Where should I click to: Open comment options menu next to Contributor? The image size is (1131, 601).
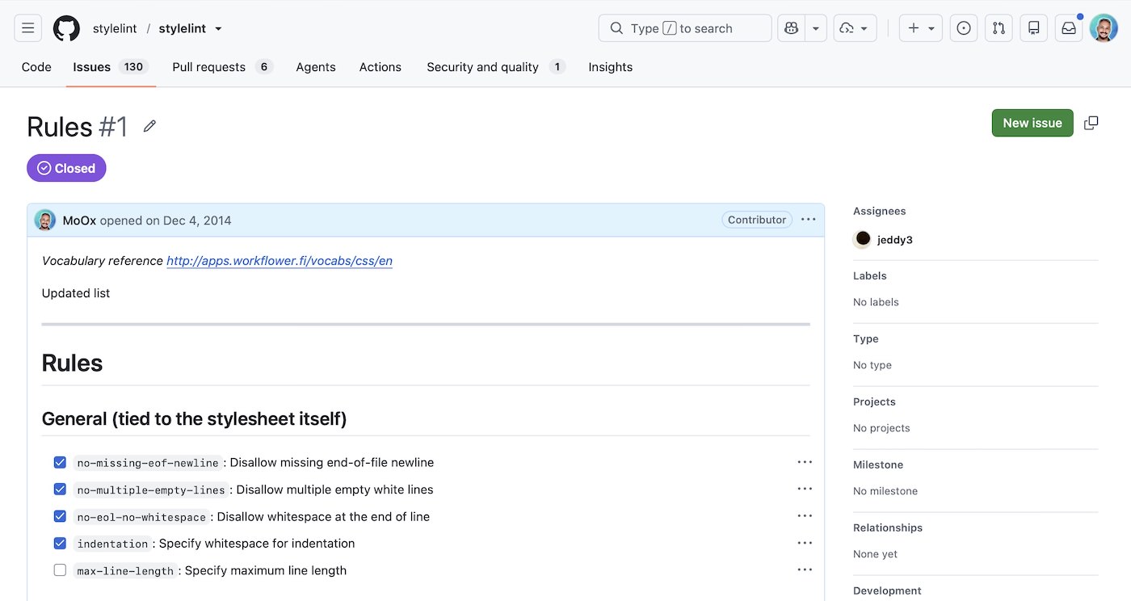[809, 220]
